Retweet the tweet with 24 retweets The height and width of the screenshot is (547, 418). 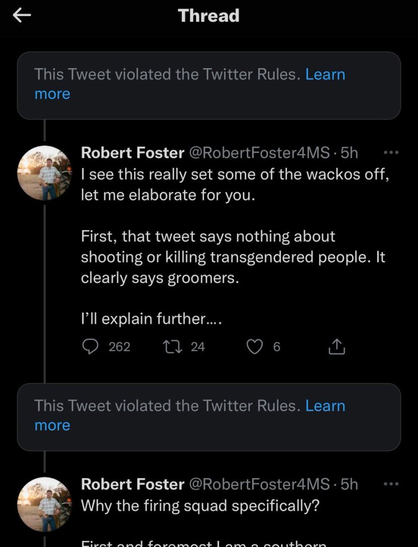point(173,347)
